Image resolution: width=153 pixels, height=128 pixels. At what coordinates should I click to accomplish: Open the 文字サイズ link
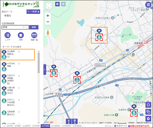click(121, 126)
